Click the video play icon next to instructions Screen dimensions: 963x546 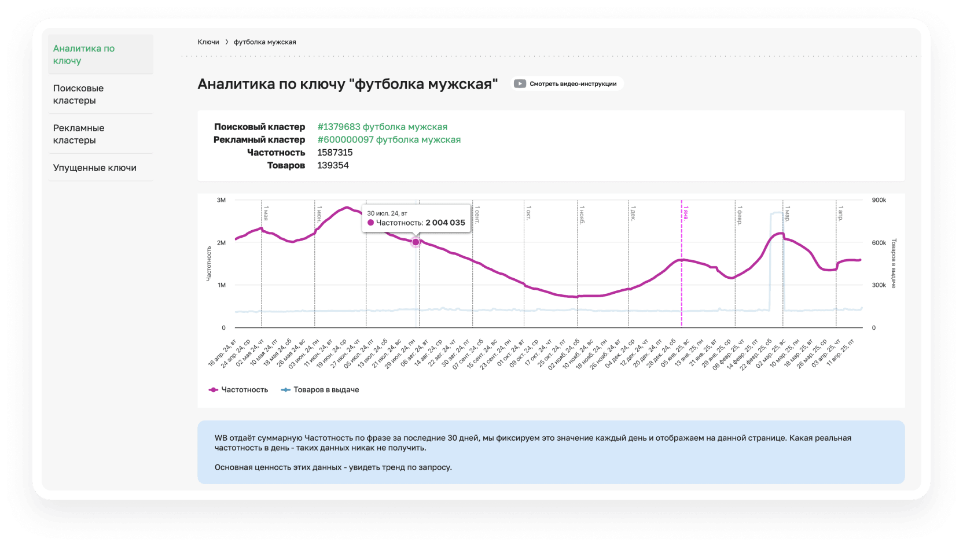[520, 84]
